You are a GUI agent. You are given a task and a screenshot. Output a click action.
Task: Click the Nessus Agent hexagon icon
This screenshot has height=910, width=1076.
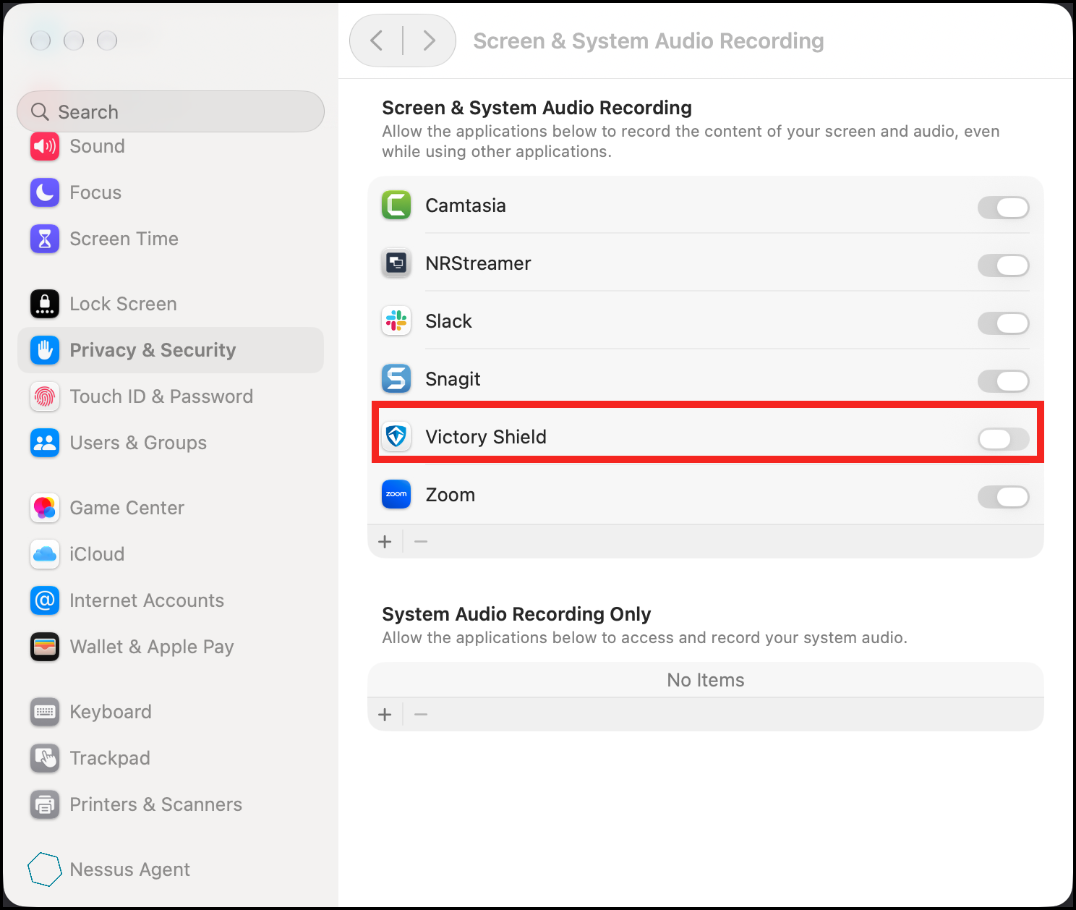[x=45, y=869]
